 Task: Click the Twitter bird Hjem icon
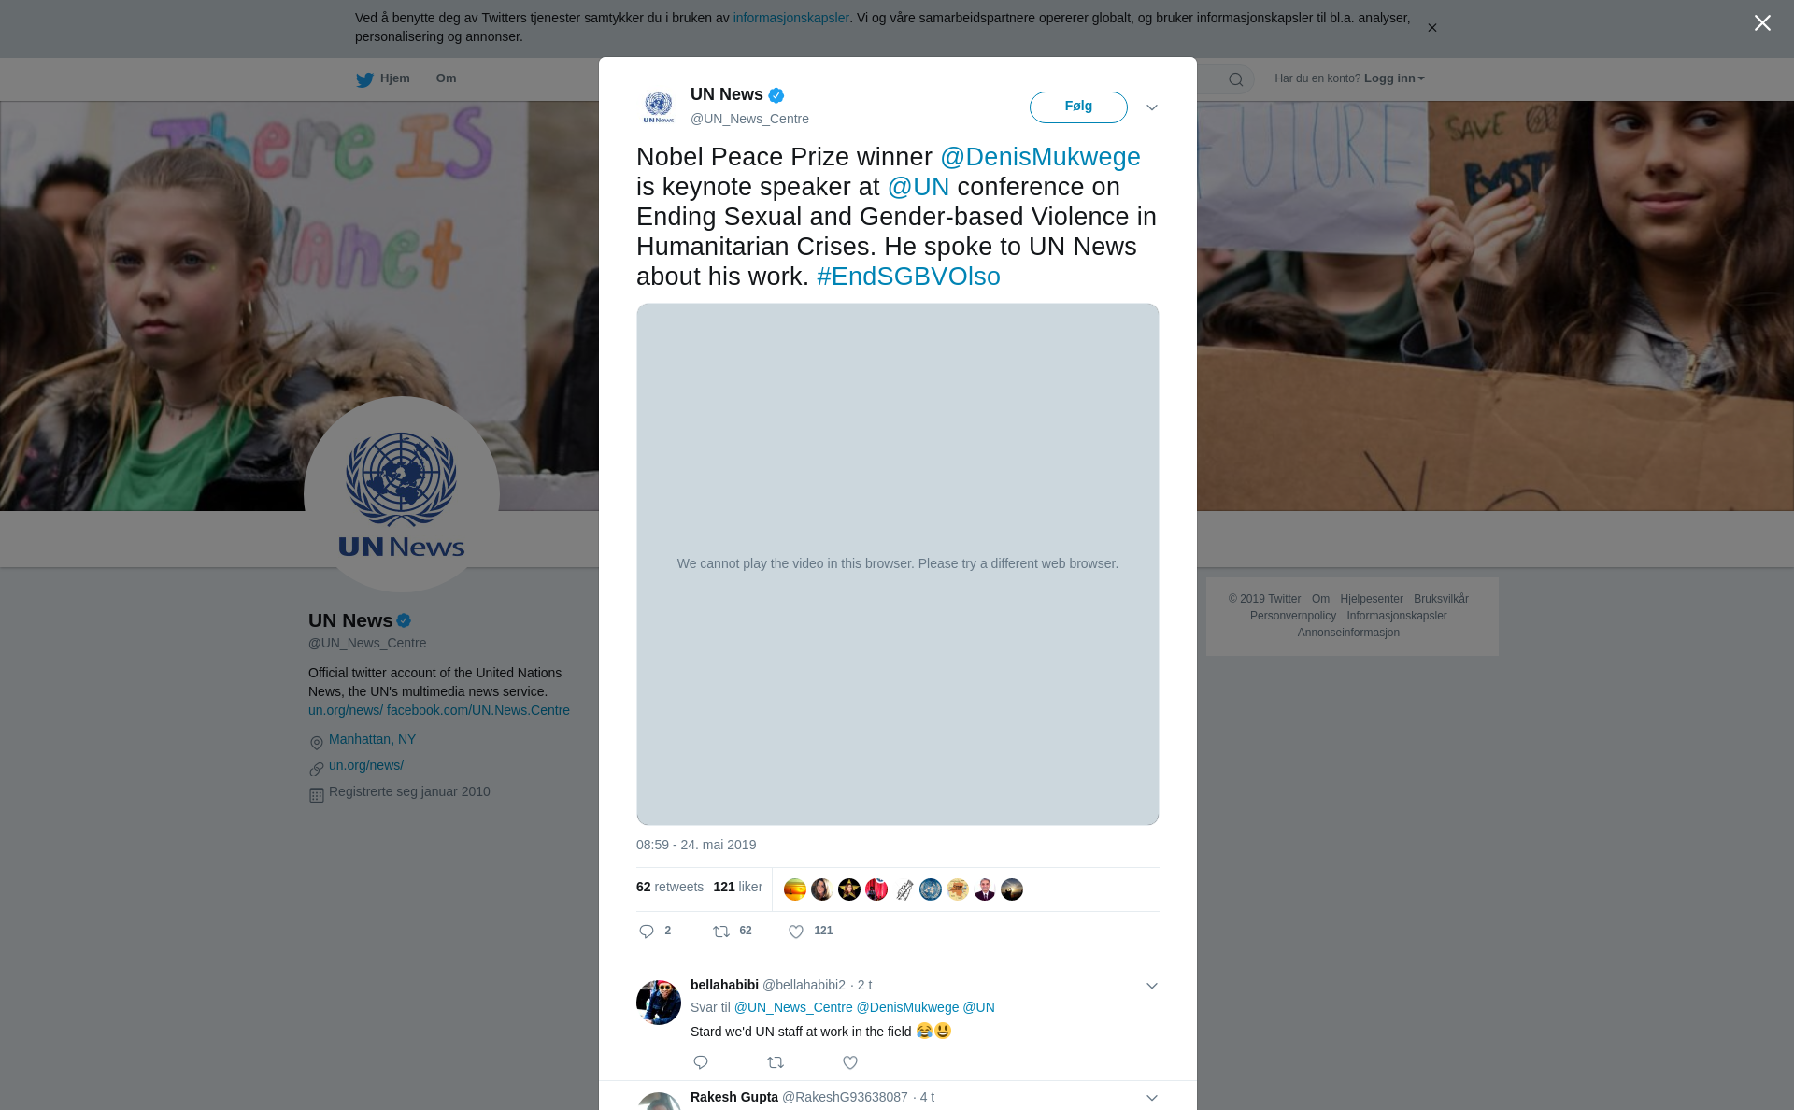tap(364, 79)
